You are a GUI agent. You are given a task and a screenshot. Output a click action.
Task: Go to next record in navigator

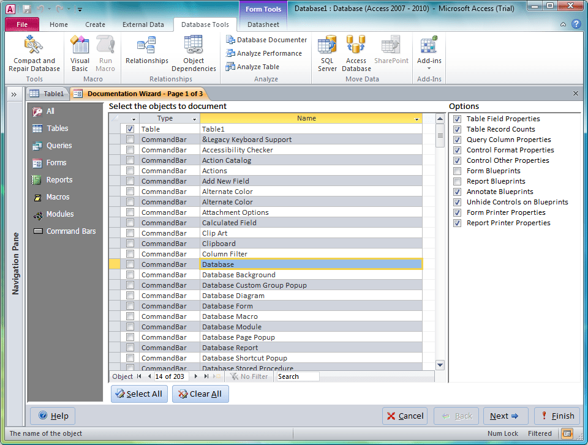point(196,376)
